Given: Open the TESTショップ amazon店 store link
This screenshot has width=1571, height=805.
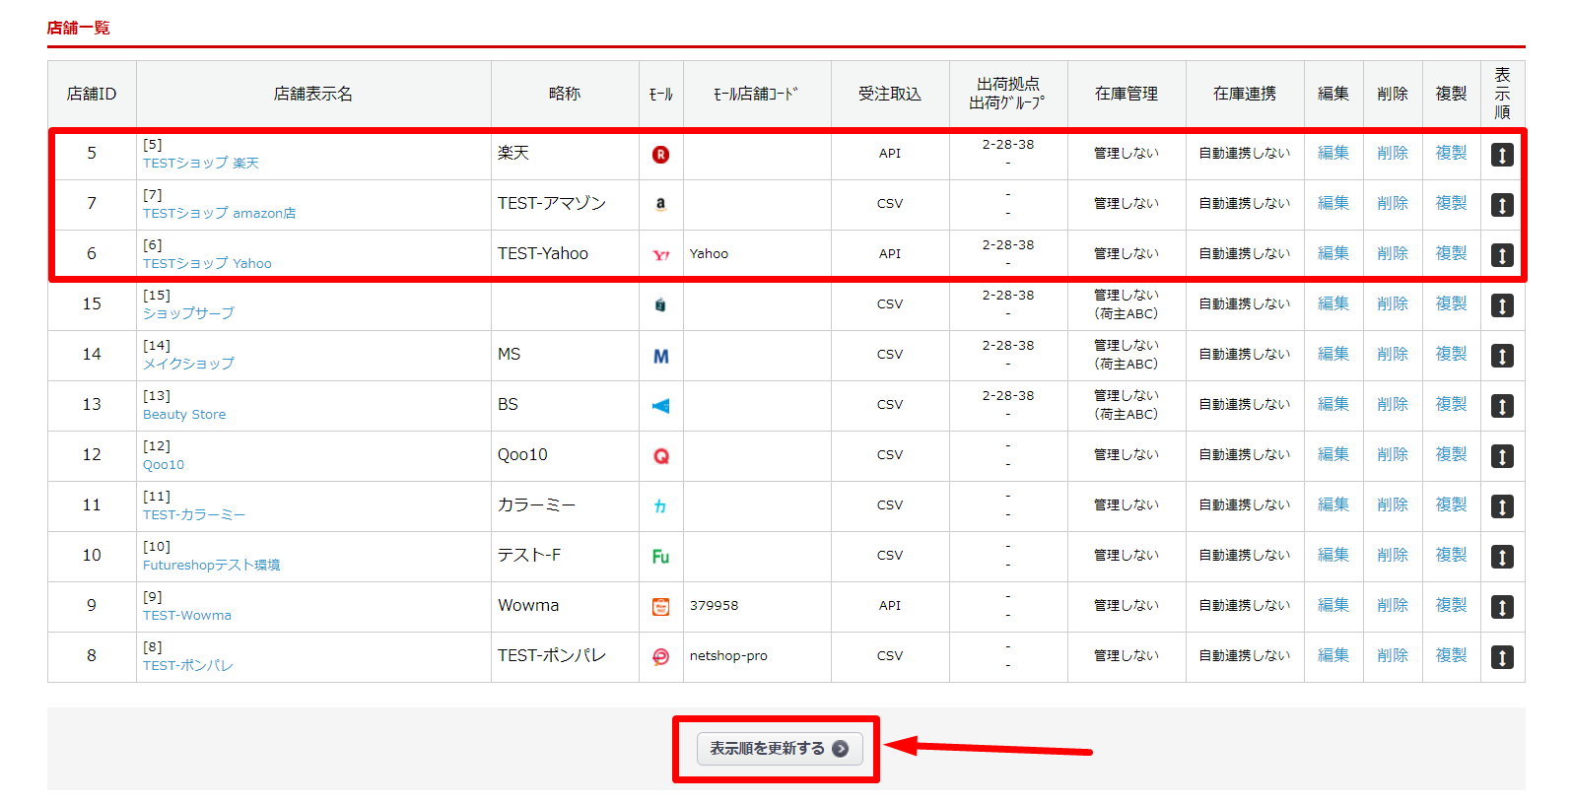Looking at the screenshot, I should [219, 214].
